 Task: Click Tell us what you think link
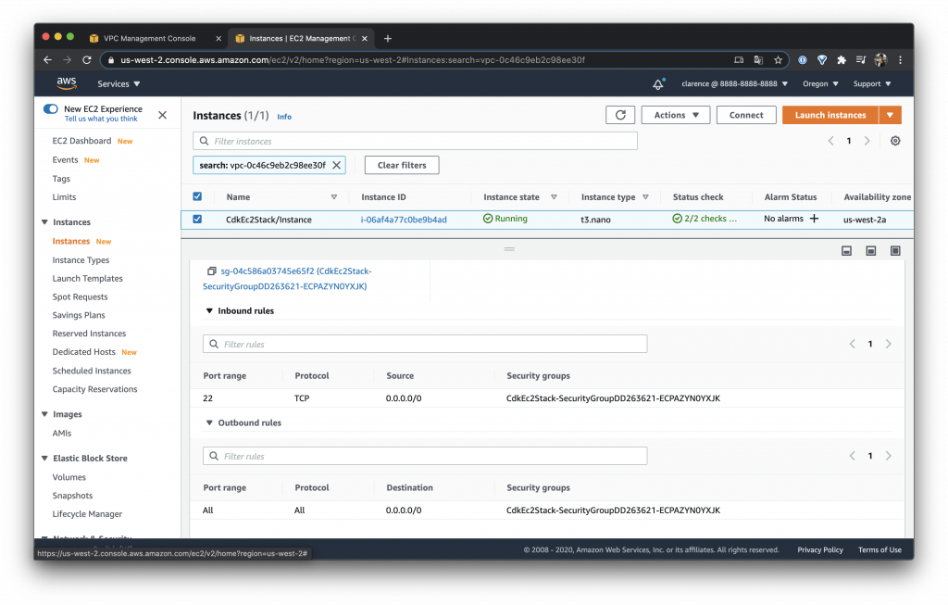[x=101, y=120]
